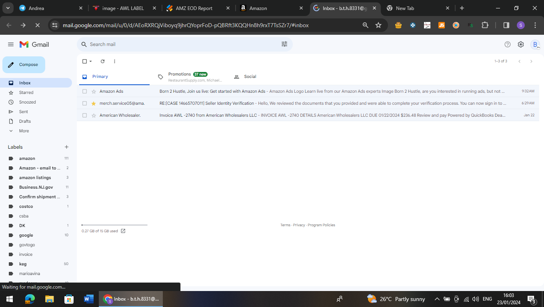The height and width of the screenshot is (307, 544).
Task: View site information icon in address bar
Action: click(55, 25)
